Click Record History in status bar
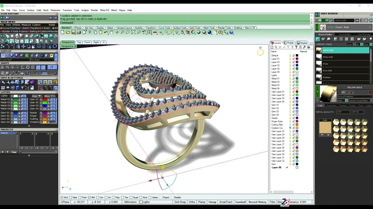This screenshot has height=209, width=373. 257,202
